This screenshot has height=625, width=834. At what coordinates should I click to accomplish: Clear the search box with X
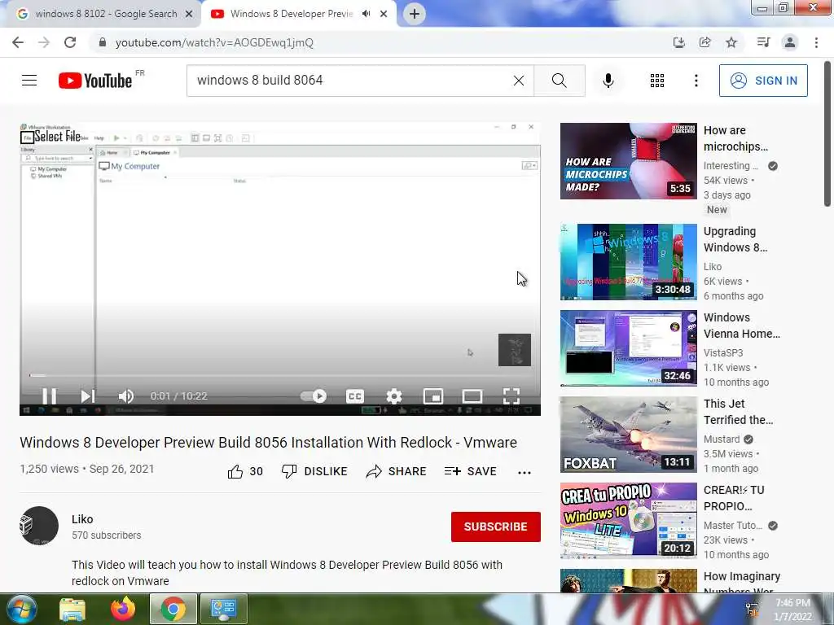pos(519,81)
